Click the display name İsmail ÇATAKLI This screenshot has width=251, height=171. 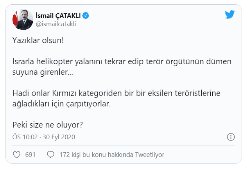pyautogui.click(x=58, y=15)
